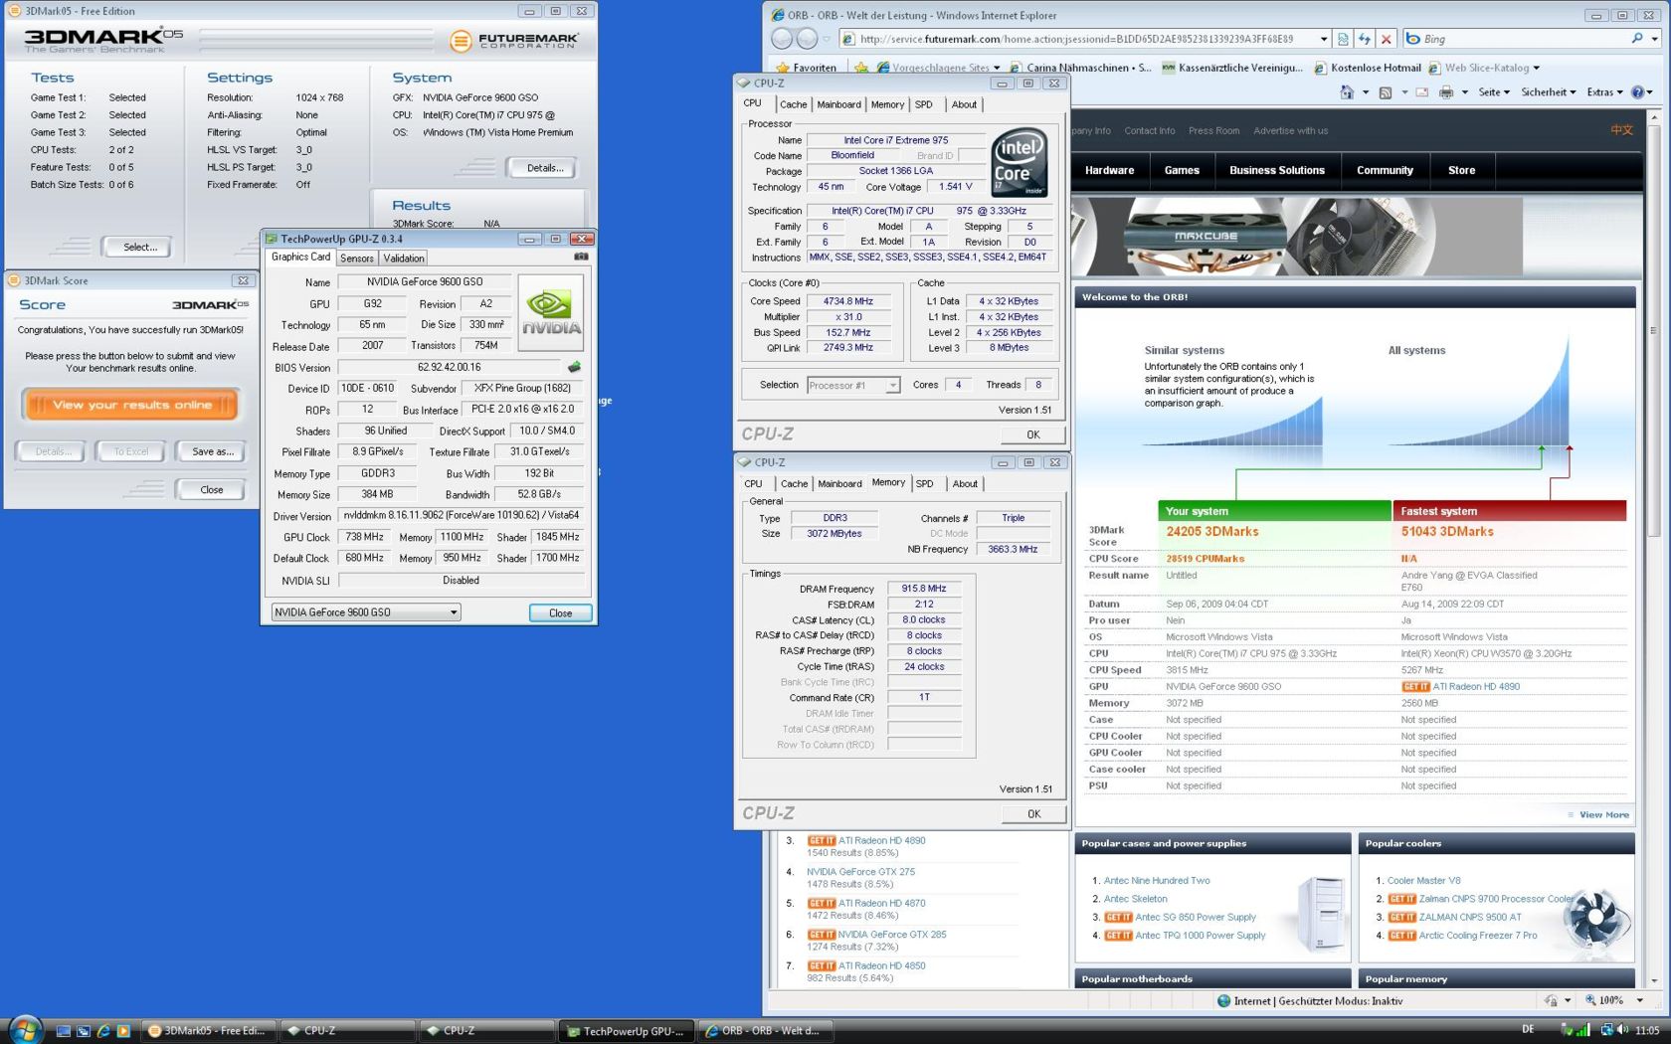Open the Community menu on Futuremark site
The height and width of the screenshot is (1044, 1671).
[x=1385, y=170]
